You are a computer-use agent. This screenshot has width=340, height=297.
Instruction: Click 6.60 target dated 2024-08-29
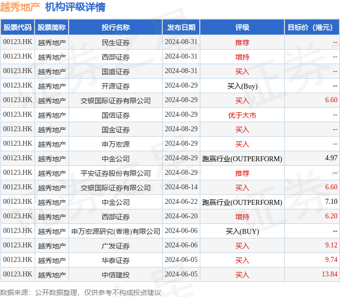[x=331, y=100]
